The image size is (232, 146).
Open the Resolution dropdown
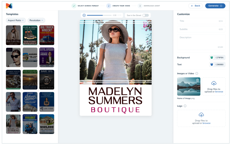click(36, 20)
